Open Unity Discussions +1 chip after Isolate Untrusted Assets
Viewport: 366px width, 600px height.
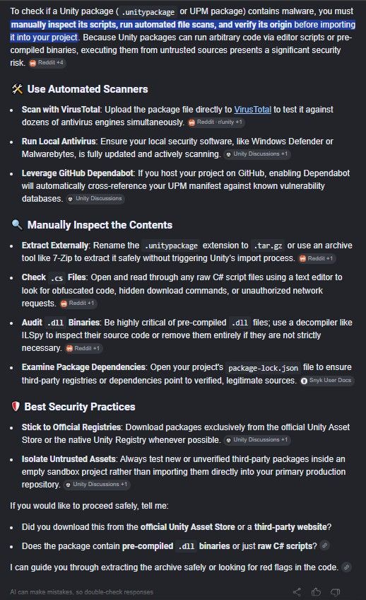pyautogui.click(x=97, y=484)
